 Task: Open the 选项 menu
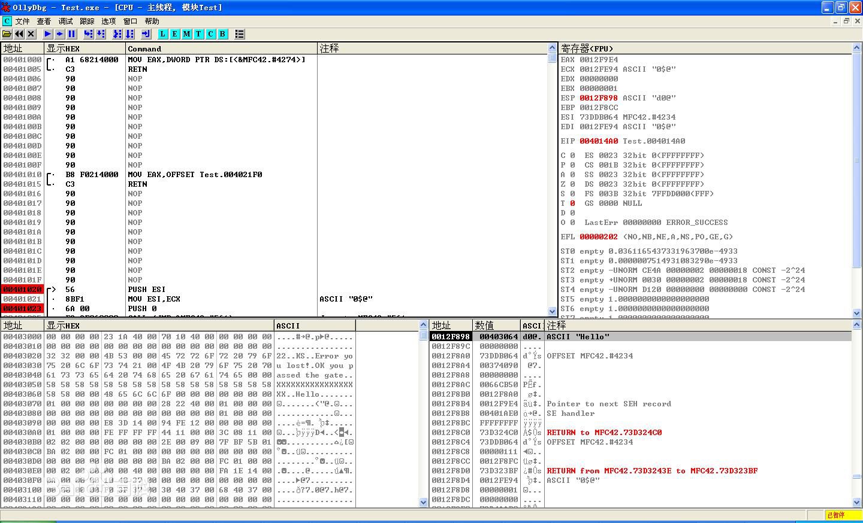pyautogui.click(x=108, y=21)
